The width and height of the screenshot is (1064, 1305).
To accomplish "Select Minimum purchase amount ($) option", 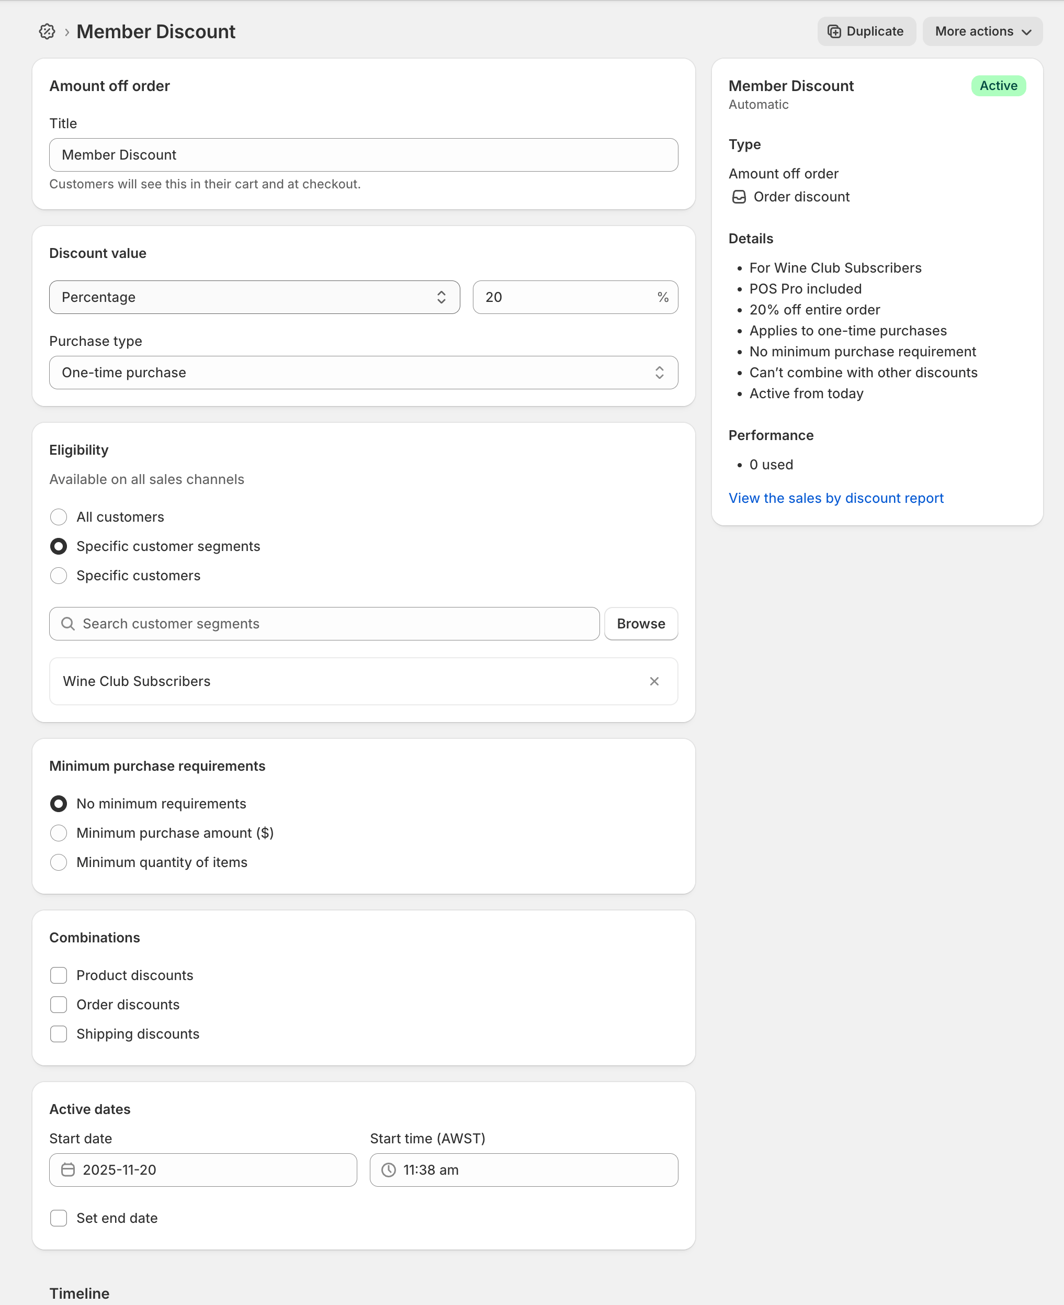I will tap(59, 833).
